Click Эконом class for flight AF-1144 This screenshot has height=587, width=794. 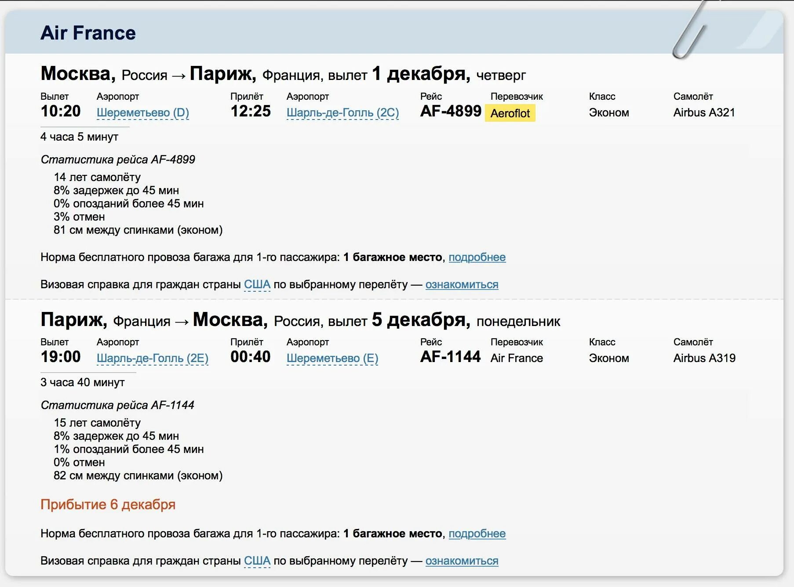click(x=609, y=359)
